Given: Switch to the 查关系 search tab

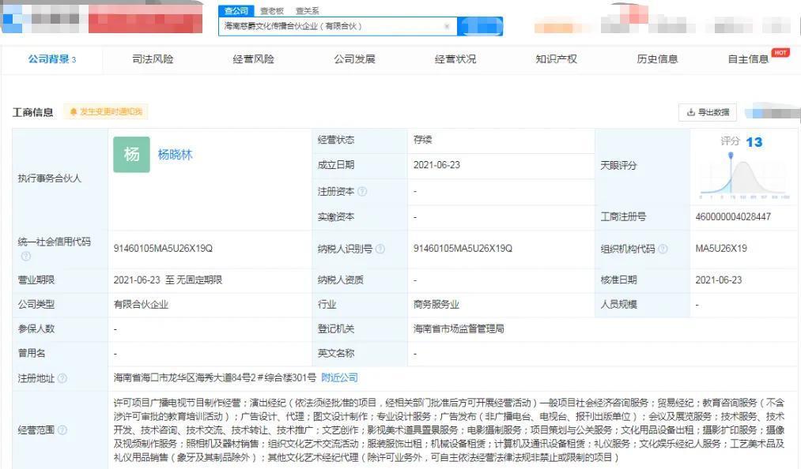Looking at the screenshot, I should [x=308, y=11].
